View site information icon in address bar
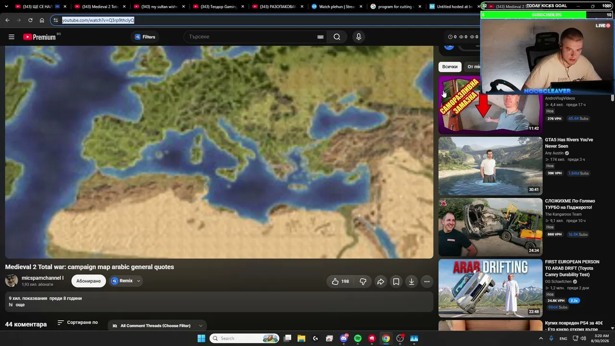This screenshot has width=615, height=346. pyautogui.click(x=56, y=20)
